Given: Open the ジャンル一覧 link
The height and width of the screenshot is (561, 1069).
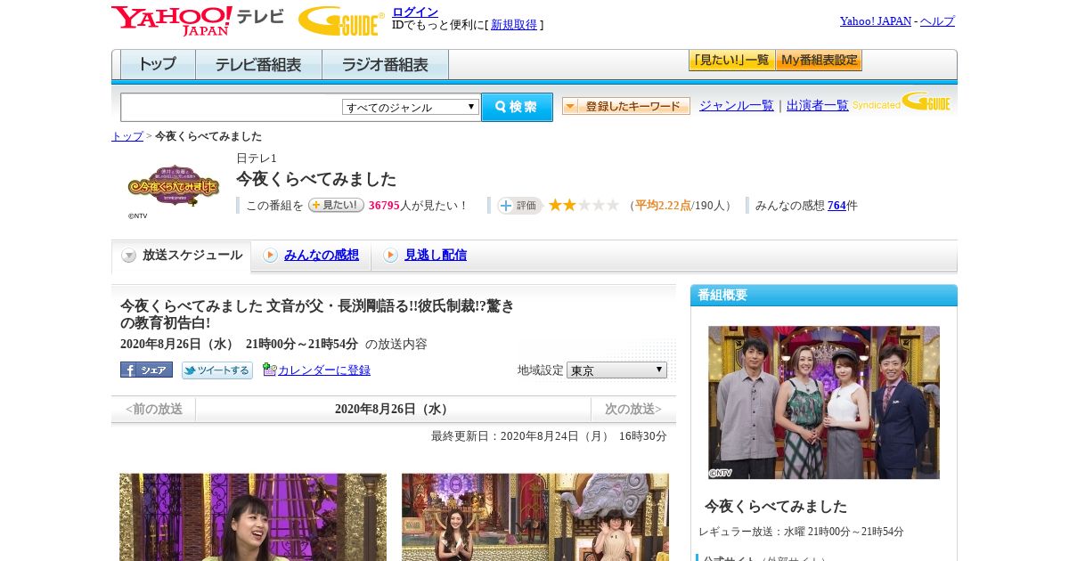Looking at the screenshot, I should 736,106.
